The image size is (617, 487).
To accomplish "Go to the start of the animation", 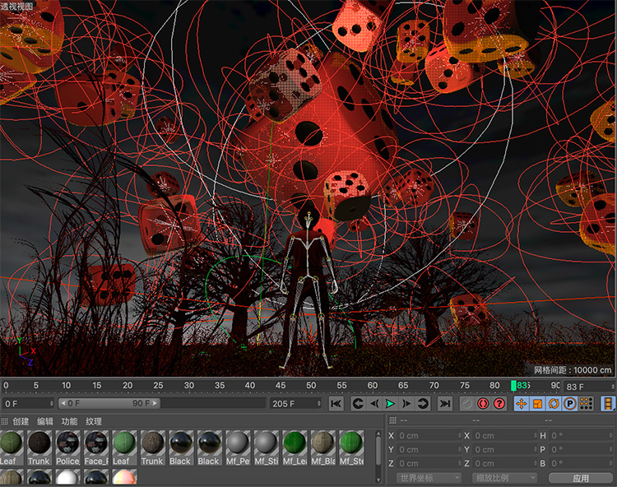I will (336, 404).
